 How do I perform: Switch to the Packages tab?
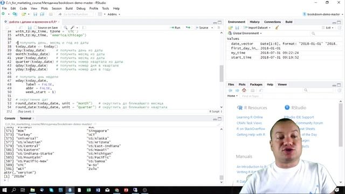click(256, 85)
